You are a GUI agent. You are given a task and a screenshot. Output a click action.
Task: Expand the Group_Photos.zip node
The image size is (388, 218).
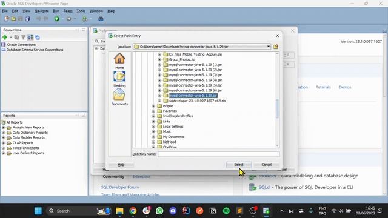coord(159,59)
